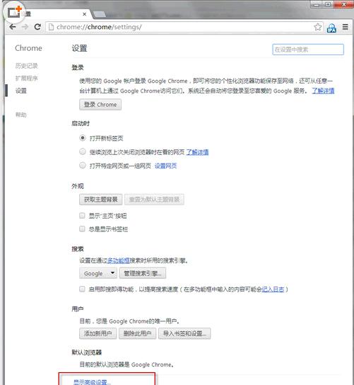Close the settings tab with the X
Screen dimensions: 354x385
point(84,14)
